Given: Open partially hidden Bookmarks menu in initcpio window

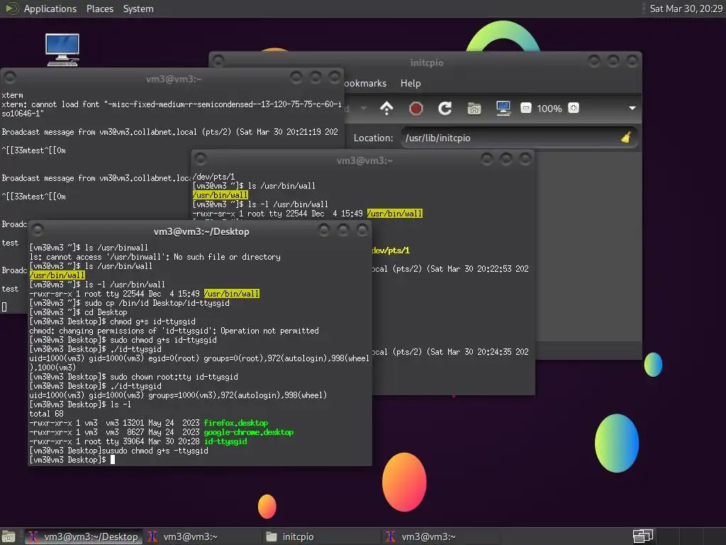Looking at the screenshot, I should click(x=365, y=84).
